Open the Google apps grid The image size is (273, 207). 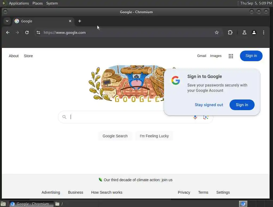coord(231,56)
